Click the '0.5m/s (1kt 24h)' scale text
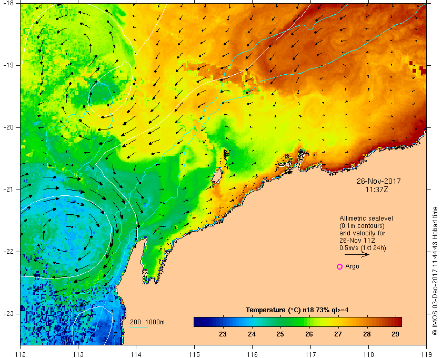This screenshot has height=358, width=442. (x=363, y=247)
